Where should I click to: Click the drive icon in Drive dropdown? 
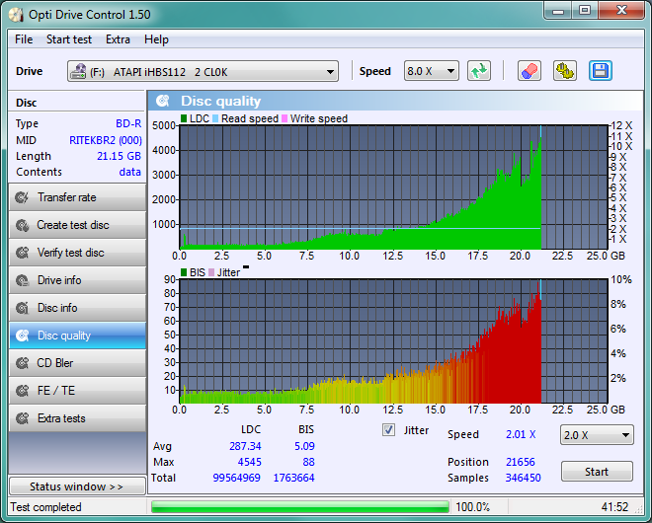pos(78,71)
